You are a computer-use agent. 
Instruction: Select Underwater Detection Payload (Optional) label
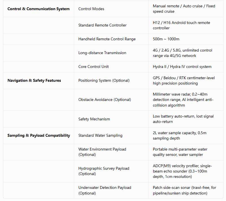pyautogui.click(x=105, y=190)
